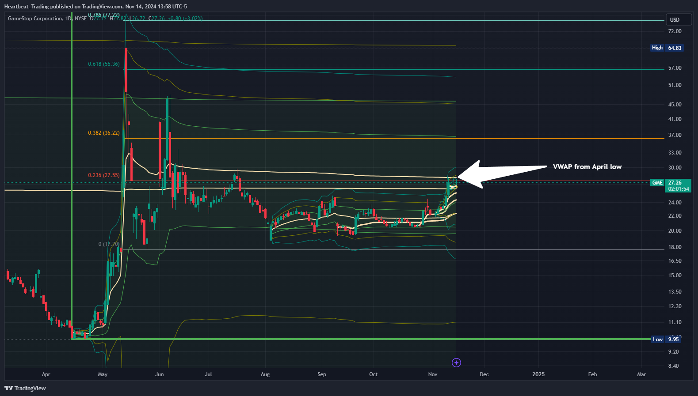698x396 pixels.
Task: Click the Sep label on the time axis
Action: [322, 374]
